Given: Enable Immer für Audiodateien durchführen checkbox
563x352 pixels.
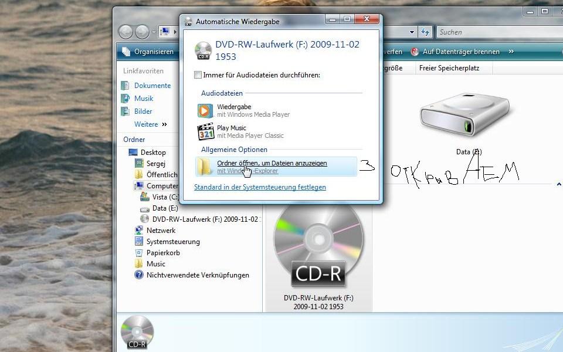Looking at the screenshot, I should 198,75.
